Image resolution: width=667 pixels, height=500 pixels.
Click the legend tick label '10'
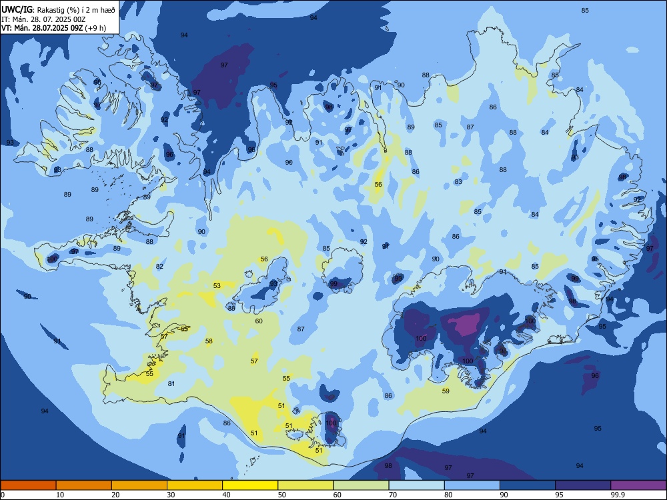(x=60, y=495)
